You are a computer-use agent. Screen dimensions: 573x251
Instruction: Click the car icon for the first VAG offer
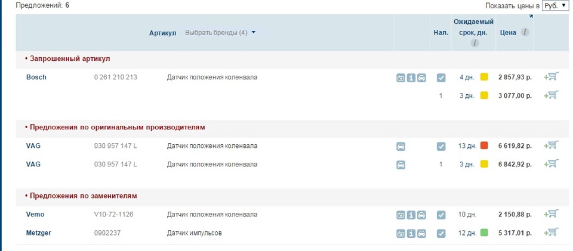[x=401, y=146]
